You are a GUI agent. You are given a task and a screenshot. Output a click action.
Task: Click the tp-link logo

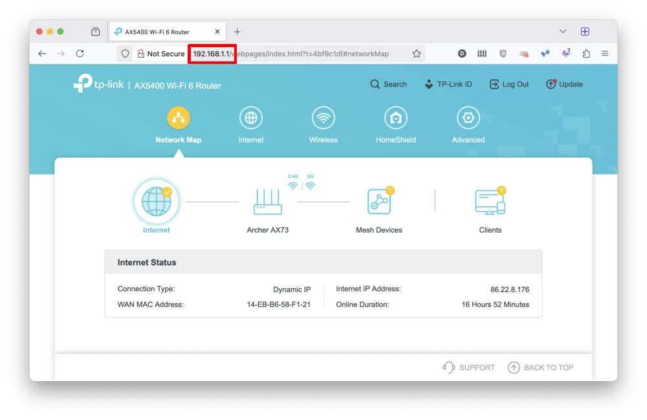(x=98, y=83)
